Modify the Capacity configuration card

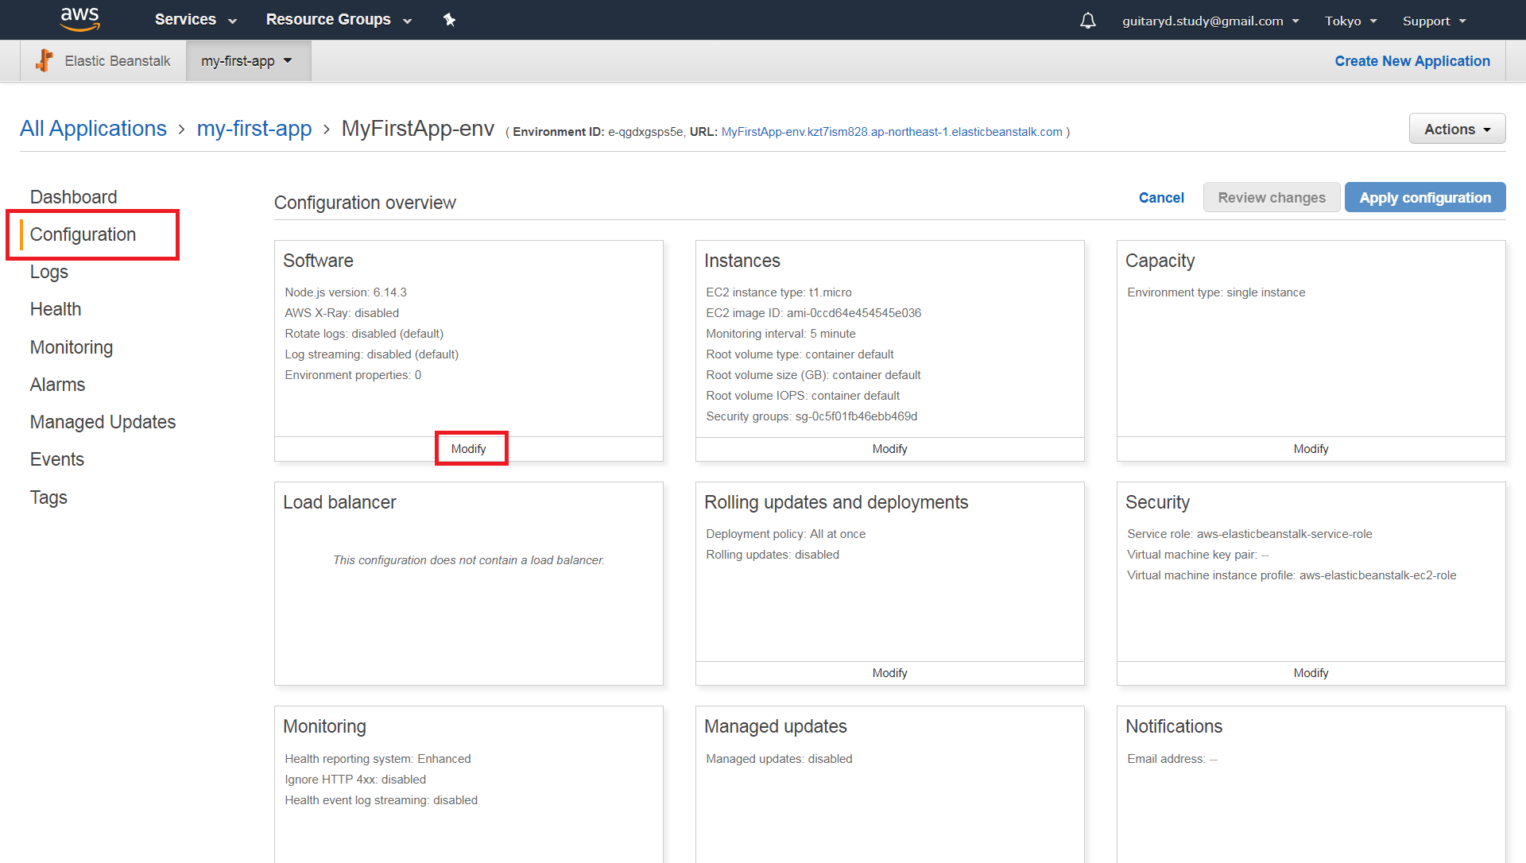[1311, 449]
